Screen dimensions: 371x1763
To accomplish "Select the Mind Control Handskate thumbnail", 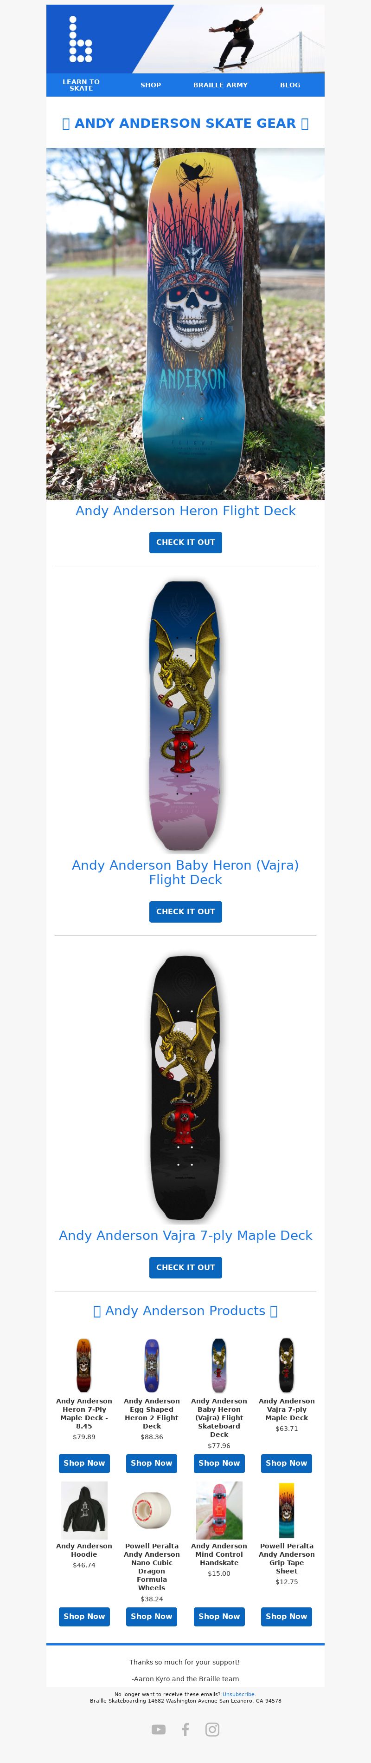I will [x=219, y=1510].
